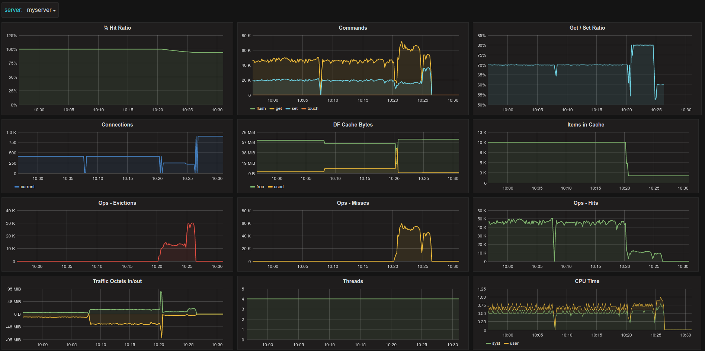This screenshot has height=351, width=705.
Task: Open the % Hit Ratio panel title menu
Action: pyautogui.click(x=117, y=28)
